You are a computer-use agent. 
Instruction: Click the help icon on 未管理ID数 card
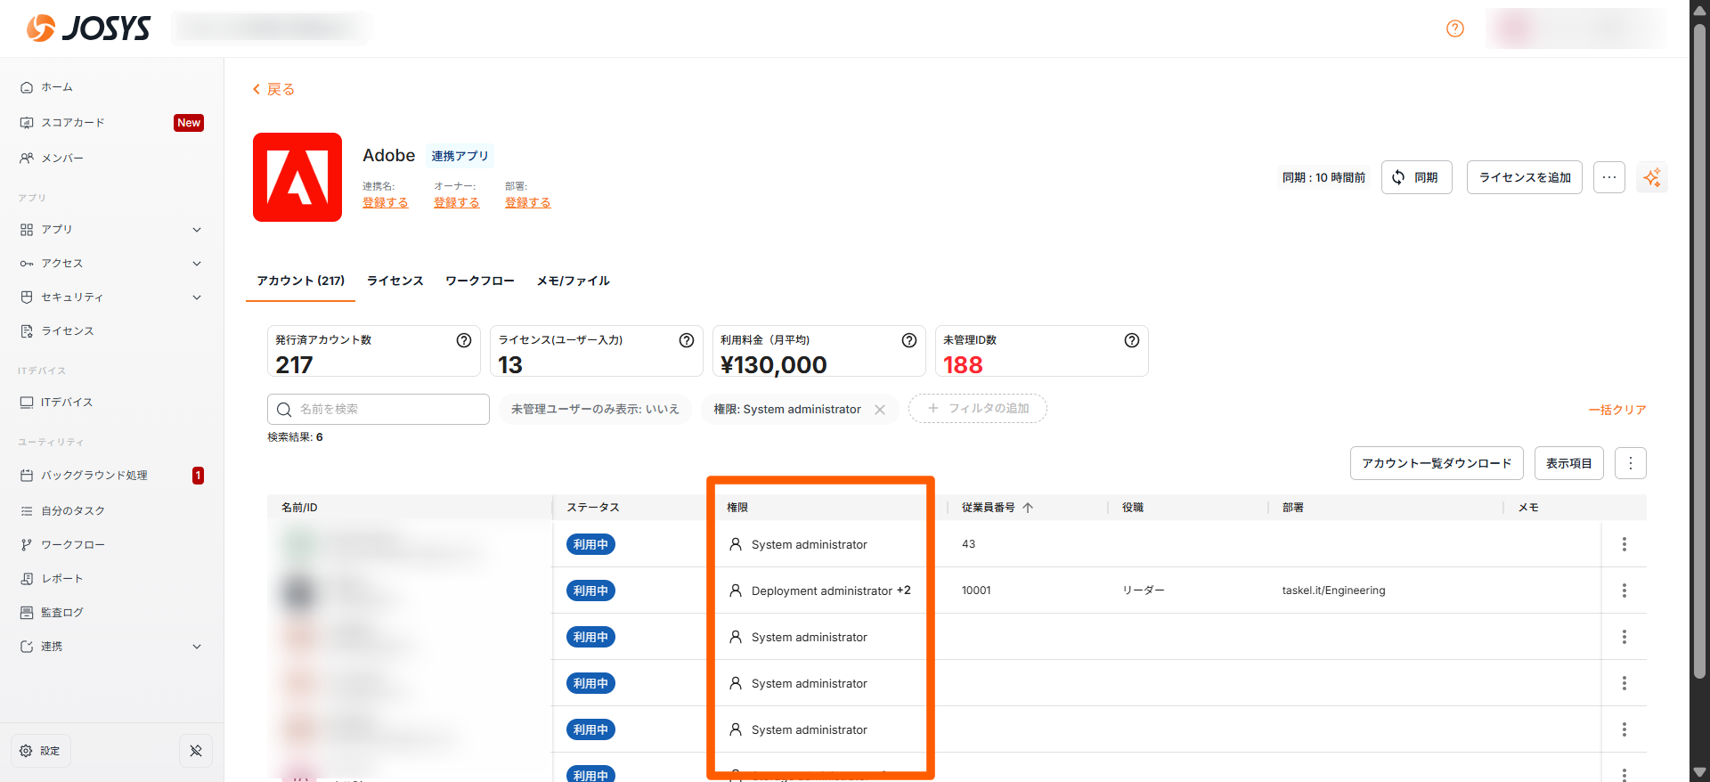[1131, 340]
